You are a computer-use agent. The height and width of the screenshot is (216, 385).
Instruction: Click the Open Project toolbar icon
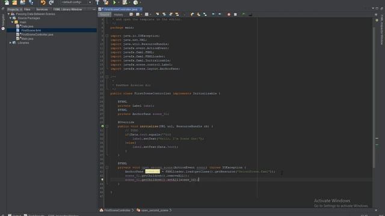coord(23,2)
